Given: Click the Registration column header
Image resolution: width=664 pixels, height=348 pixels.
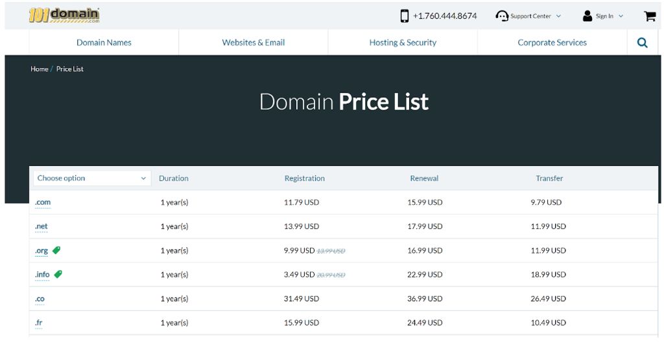Looking at the screenshot, I should click(305, 178).
